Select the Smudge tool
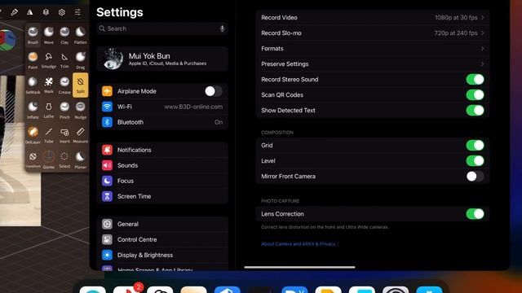Viewport: 522px width, 293px height. (x=49, y=60)
